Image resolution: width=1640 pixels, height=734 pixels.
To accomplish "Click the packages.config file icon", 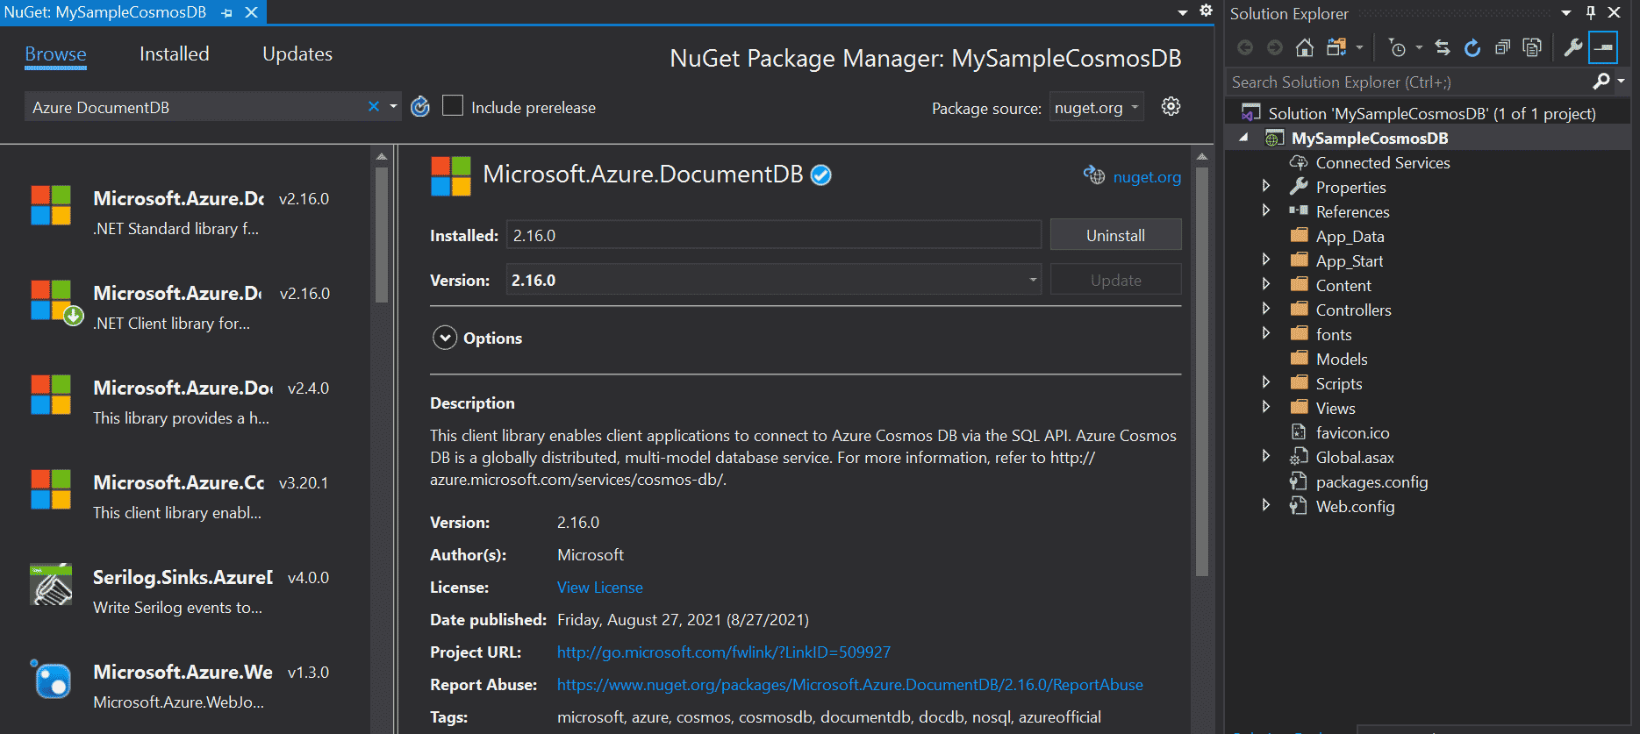I will tap(1299, 481).
